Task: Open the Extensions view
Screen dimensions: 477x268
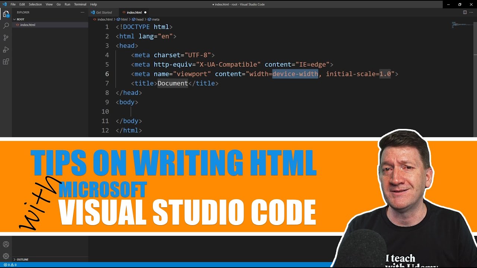Action: coord(6,61)
